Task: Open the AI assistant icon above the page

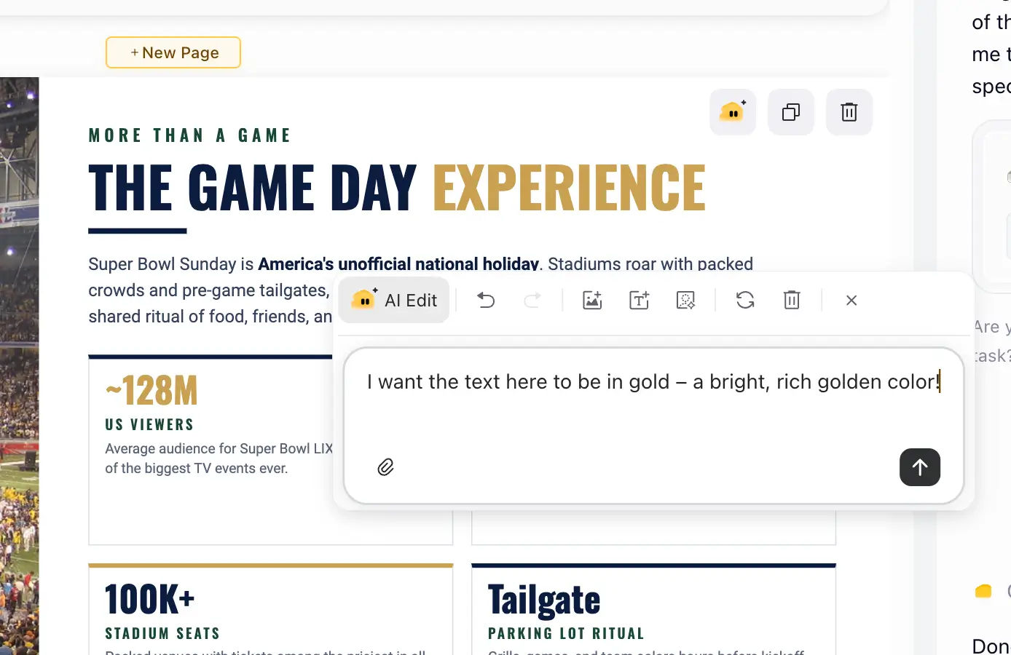Action: tap(733, 112)
